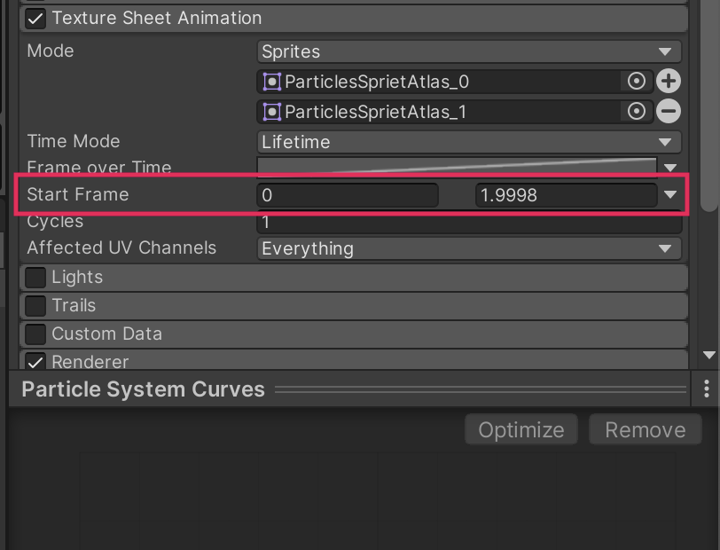Open the Mode dropdown showing Sprites
Screen dimensions: 720x550
coord(469,51)
